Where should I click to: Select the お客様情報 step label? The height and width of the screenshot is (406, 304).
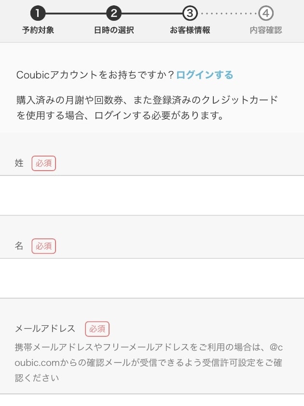(190, 30)
